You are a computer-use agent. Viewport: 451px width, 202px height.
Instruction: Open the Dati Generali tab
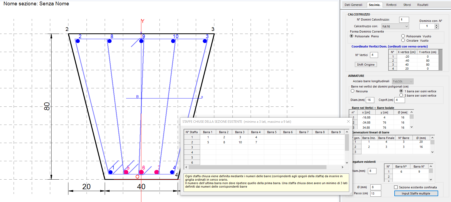(x=353, y=5)
